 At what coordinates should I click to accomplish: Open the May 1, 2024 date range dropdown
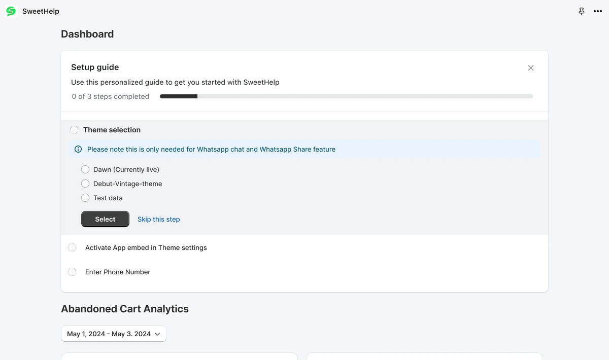coord(114,334)
